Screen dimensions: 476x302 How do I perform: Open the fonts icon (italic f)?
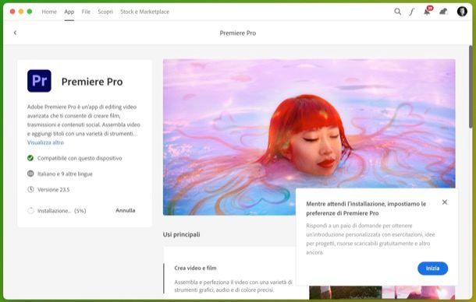(x=412, y=12)
